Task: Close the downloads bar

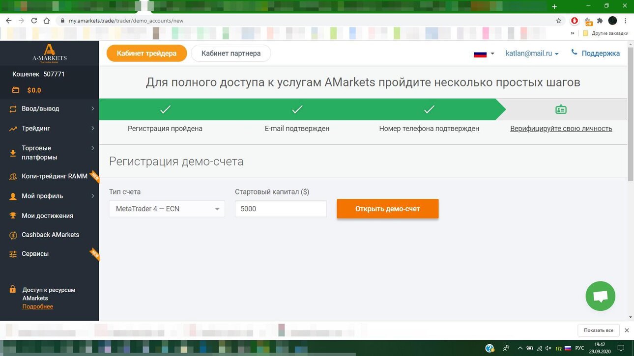Action: point(627,330)
